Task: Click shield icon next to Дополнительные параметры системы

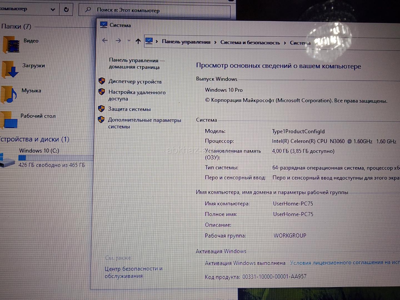Action: point(101,120)
